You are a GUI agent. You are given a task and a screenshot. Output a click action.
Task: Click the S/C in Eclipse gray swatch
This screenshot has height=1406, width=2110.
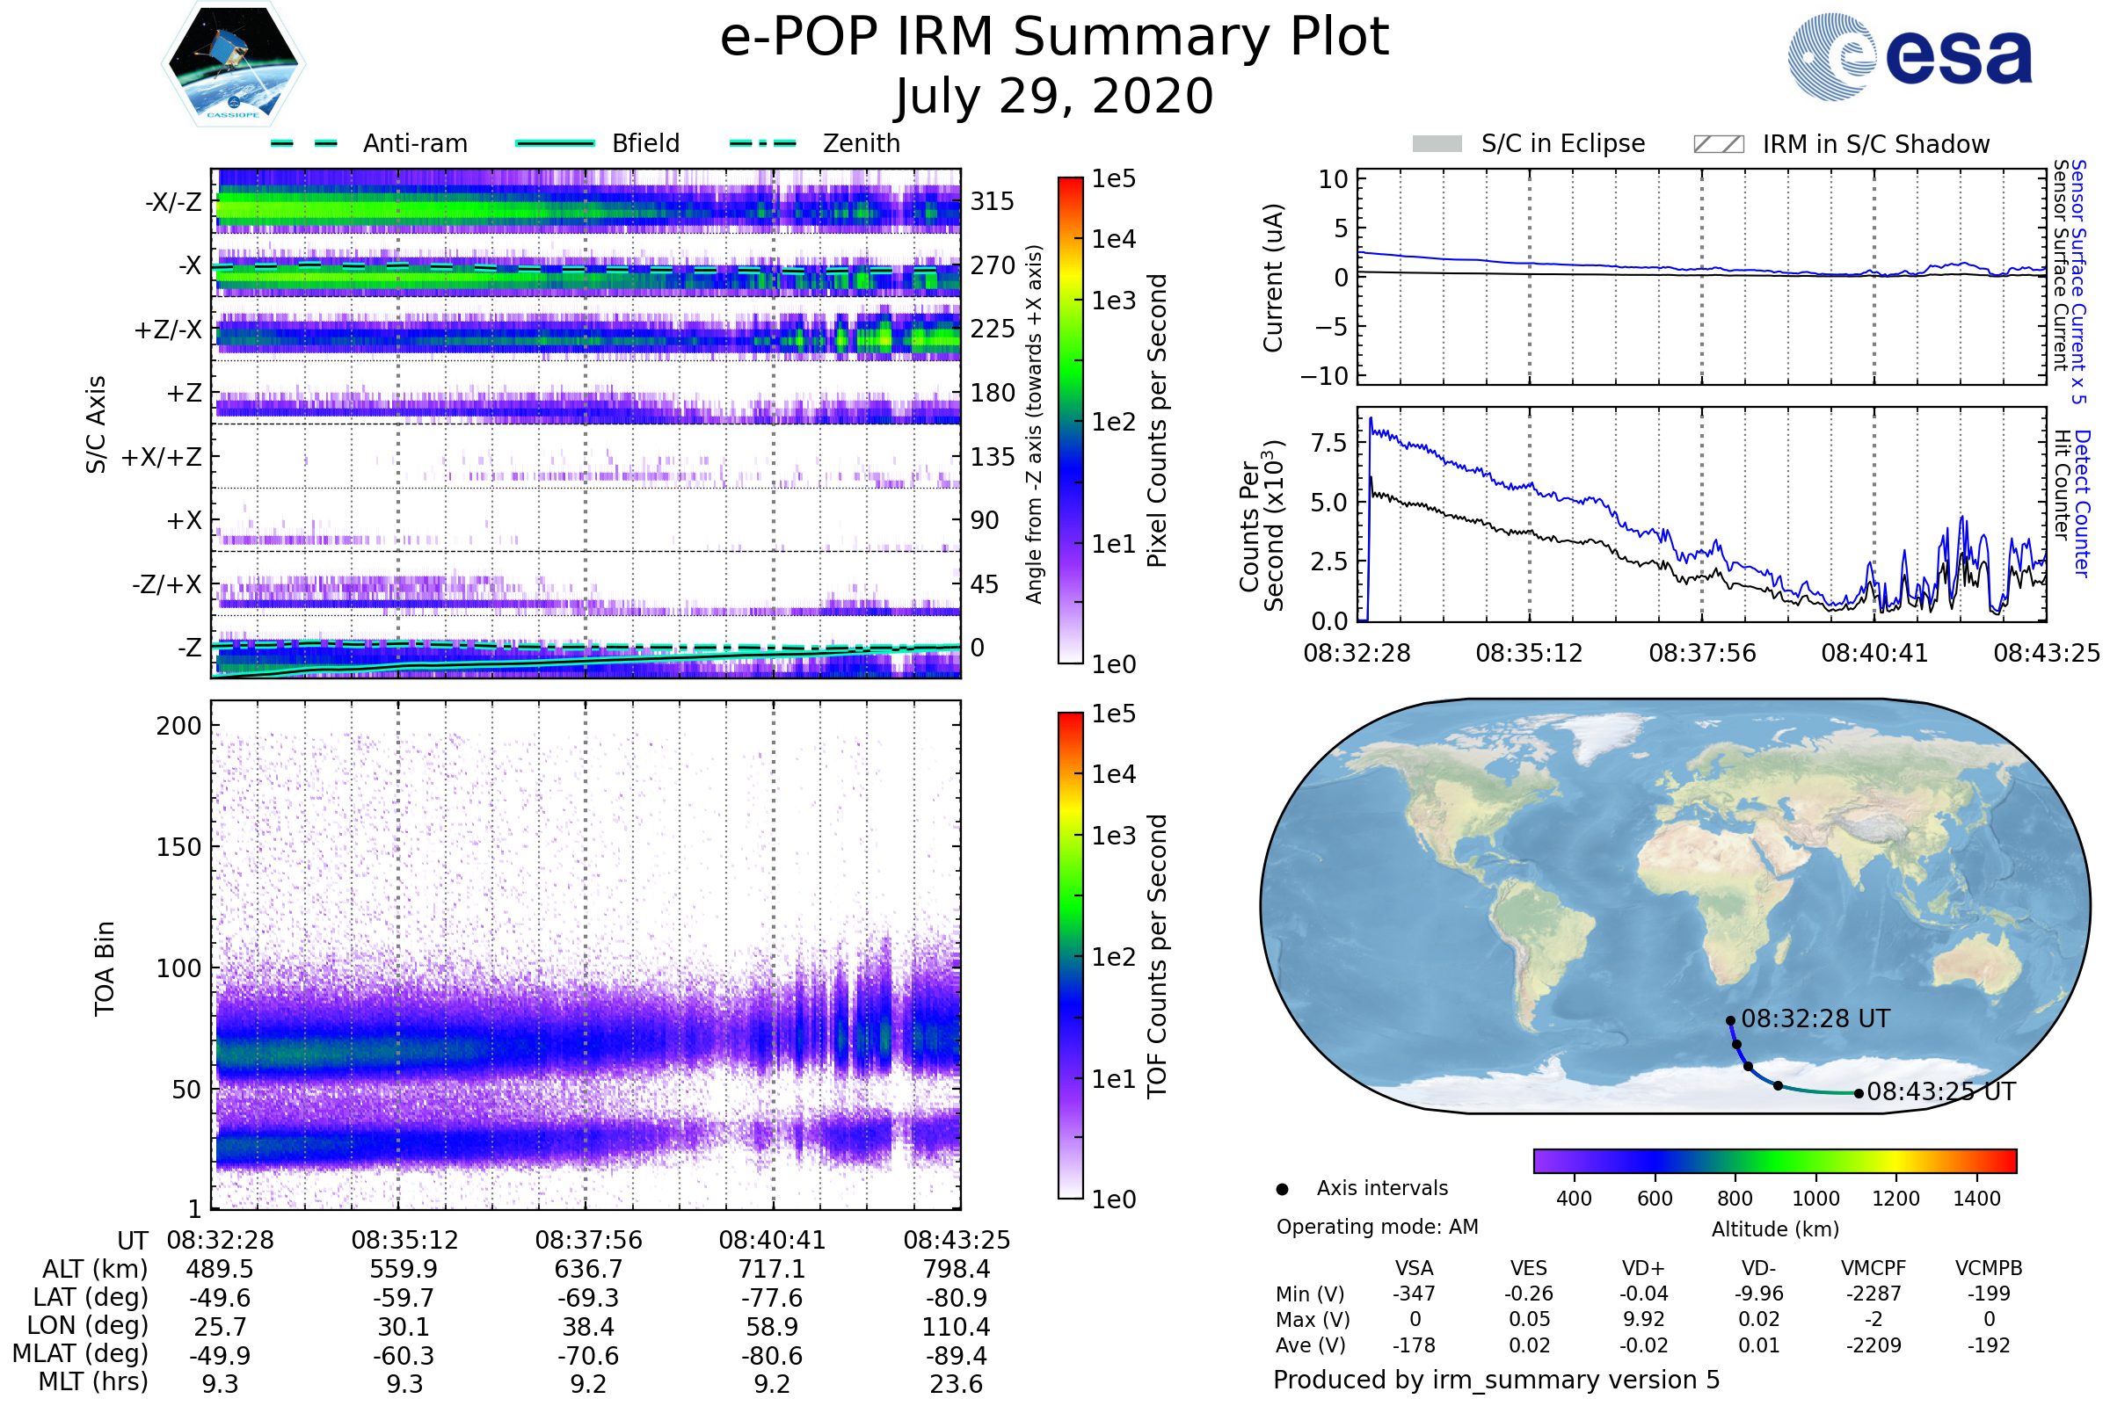pyautogui.click(x=1437, y=144)
